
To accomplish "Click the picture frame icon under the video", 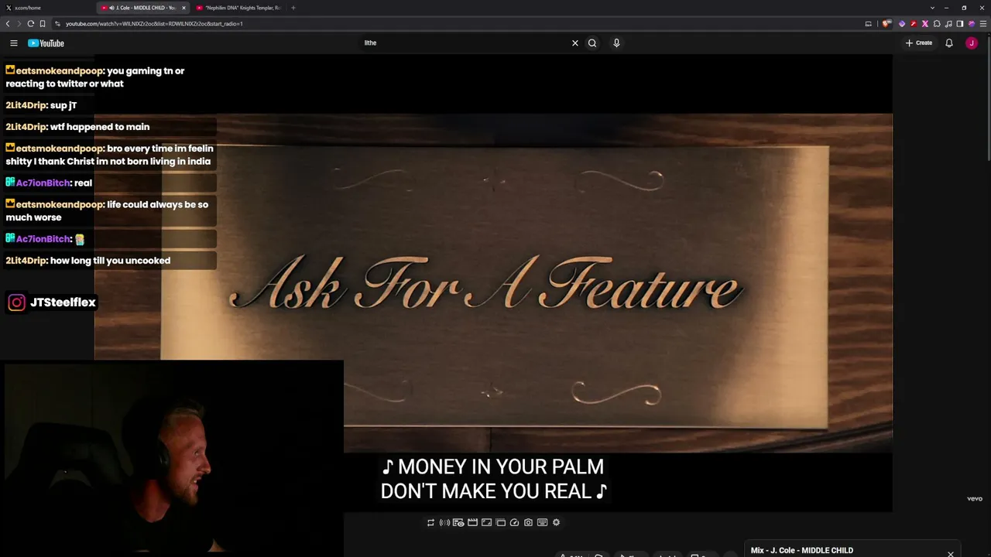I will click(x=486, y=523).
